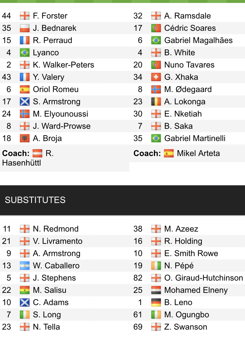
Task: Click the England flag beside F. Forster
Action: 25,16
